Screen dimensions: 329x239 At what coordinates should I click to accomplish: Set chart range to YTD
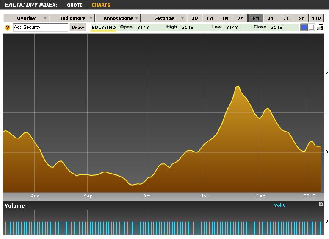click(x=316, y=18)
